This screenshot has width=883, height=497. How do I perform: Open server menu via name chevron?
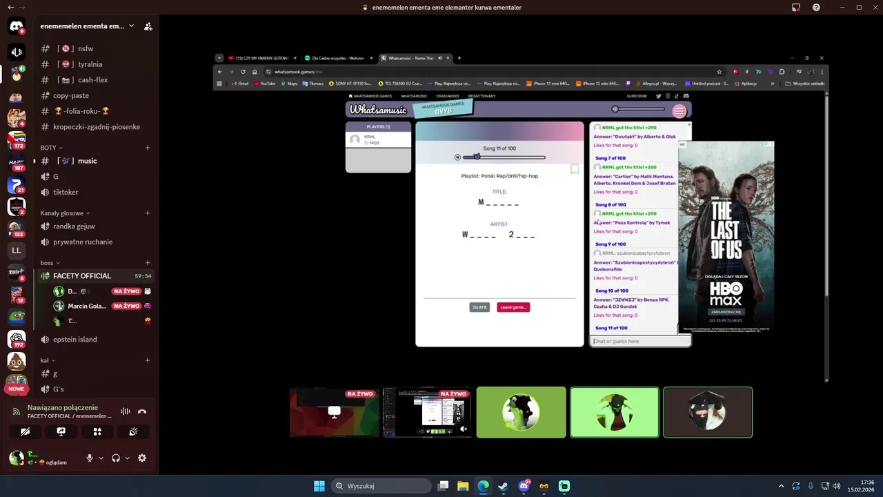131,26
